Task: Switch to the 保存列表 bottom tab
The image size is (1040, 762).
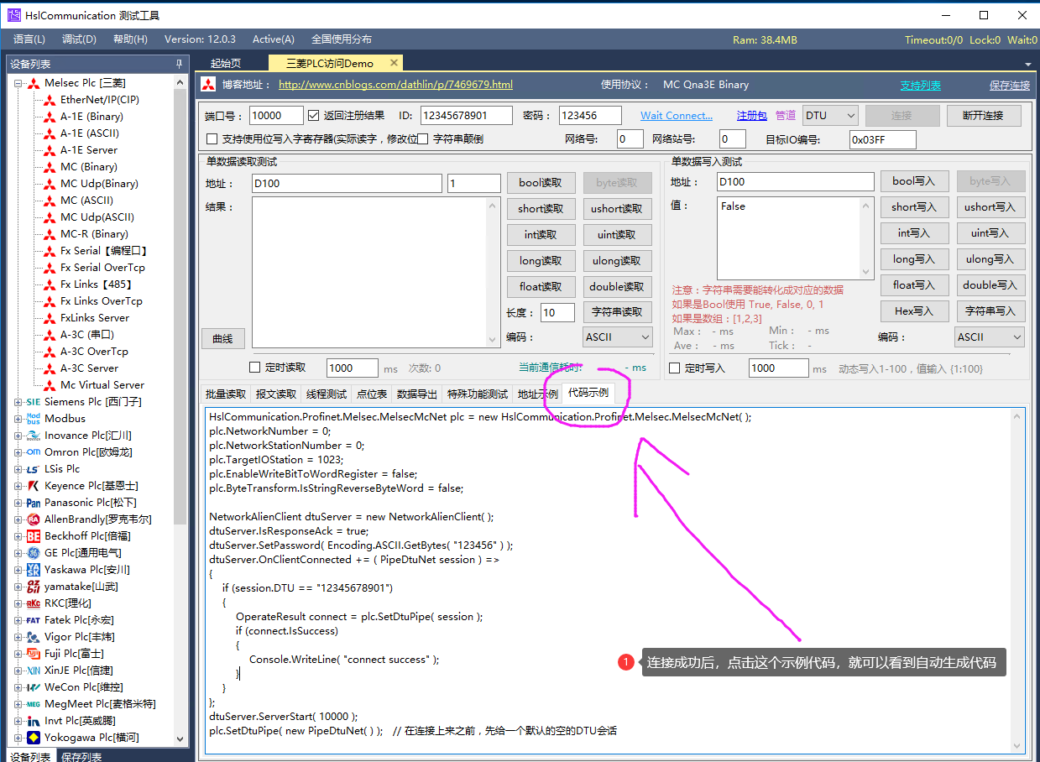Action: (x=81, y=757)
